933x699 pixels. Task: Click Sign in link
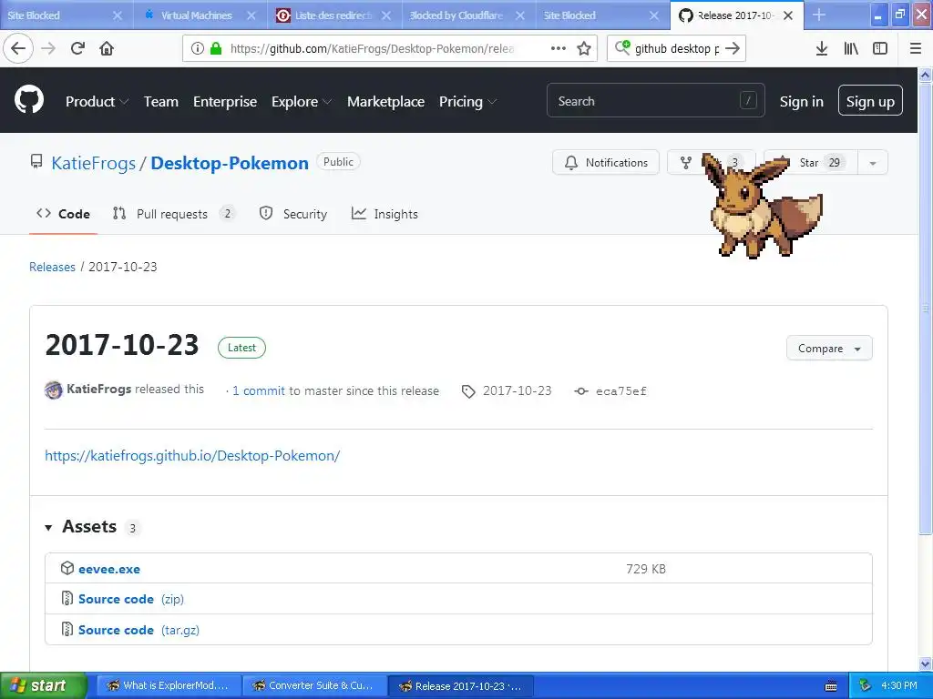(801, 102)
